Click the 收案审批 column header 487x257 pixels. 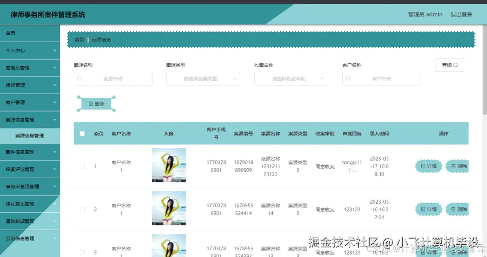coord(325,134)
